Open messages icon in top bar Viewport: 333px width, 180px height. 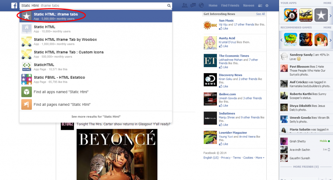coord(193,6)
